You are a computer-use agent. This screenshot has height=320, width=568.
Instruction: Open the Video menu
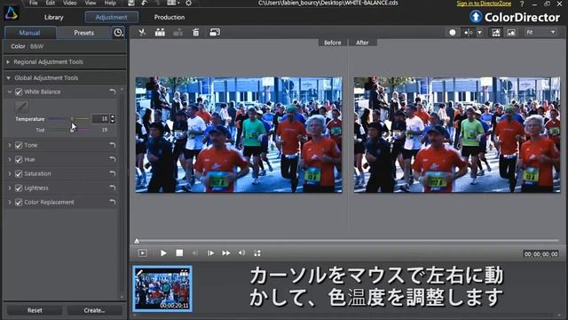pyautogui.click(x=70, y=3)
